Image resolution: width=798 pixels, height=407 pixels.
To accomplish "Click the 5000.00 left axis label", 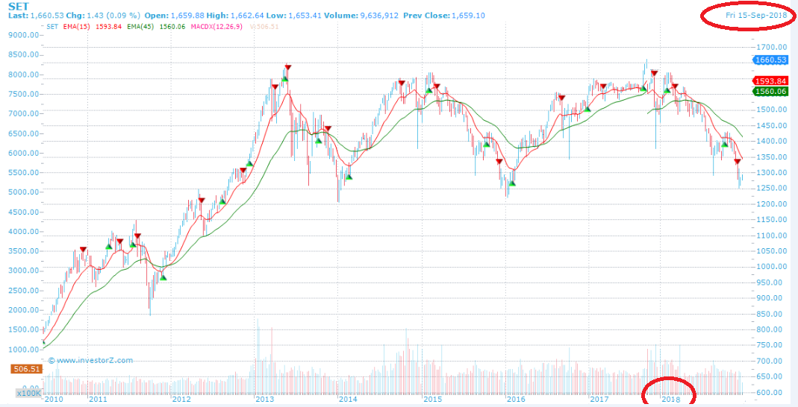I will point(25,192).
